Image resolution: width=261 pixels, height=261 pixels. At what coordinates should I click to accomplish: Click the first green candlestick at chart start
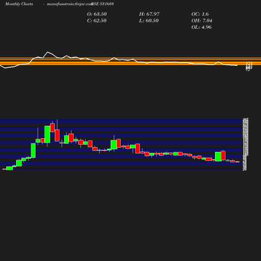(x=9, y=168)
